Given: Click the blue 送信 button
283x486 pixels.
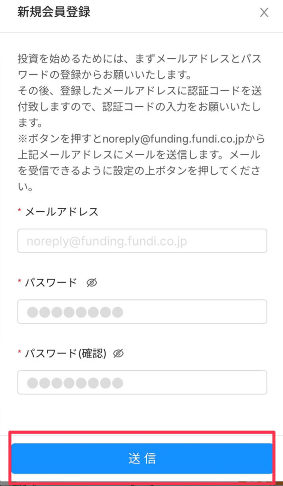Looking at the screenshot, I should coord(142,458).
